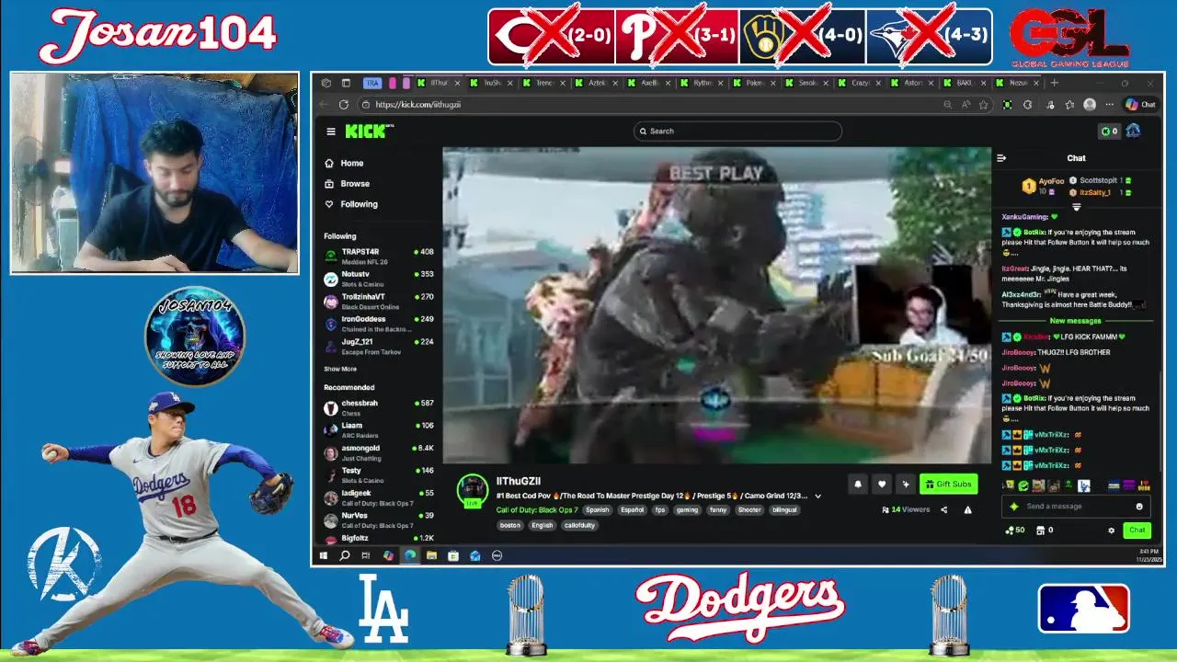Collapse the chat panel
The height and width of the screenshot is (662, 1177).
click(x=1001, y=158)
